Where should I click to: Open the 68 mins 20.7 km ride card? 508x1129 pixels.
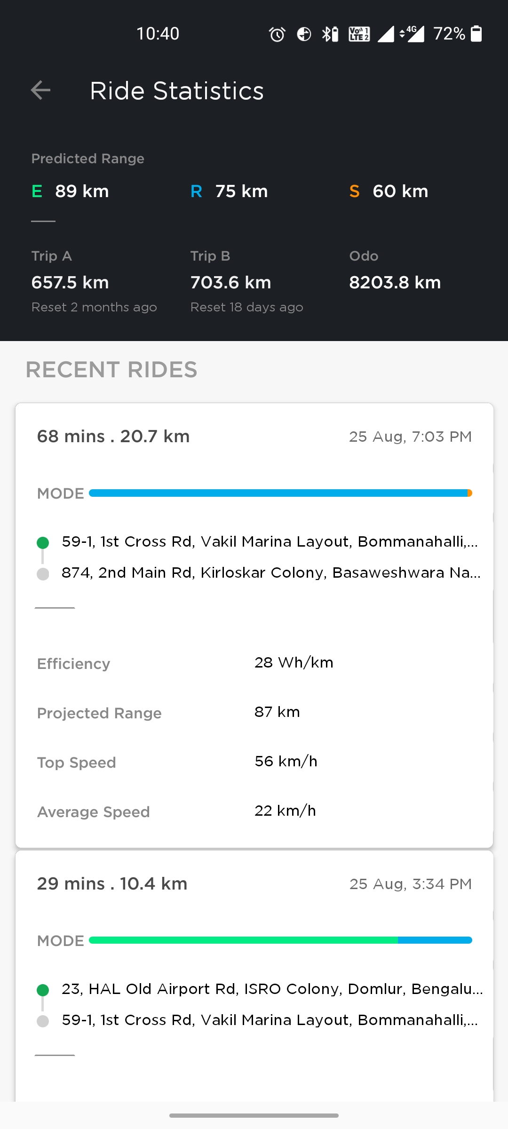click(x=254, y=625)
